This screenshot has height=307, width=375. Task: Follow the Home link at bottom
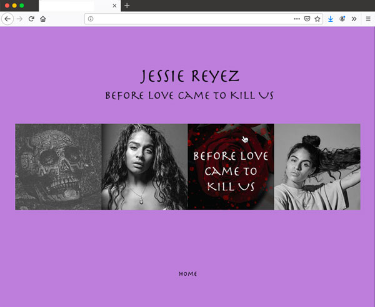188,274
